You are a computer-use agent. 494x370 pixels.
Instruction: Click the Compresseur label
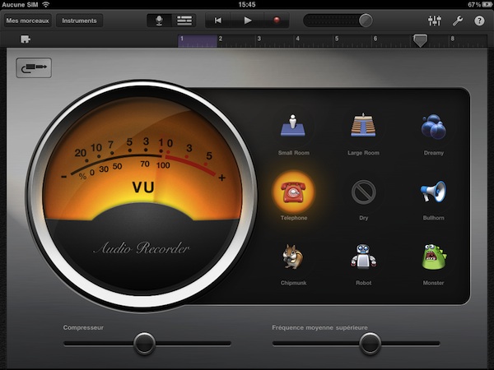pos(83,327)
